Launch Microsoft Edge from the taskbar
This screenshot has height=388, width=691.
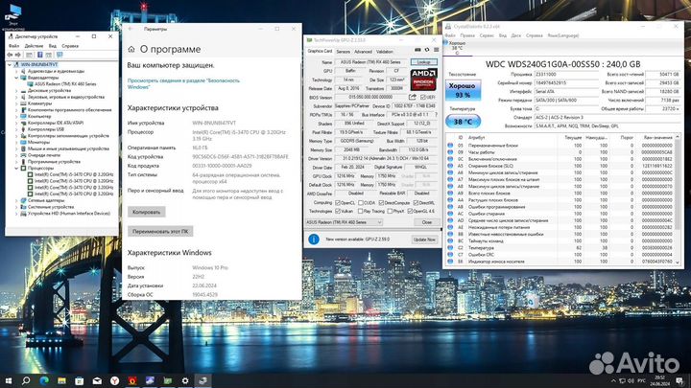(44, 380)
